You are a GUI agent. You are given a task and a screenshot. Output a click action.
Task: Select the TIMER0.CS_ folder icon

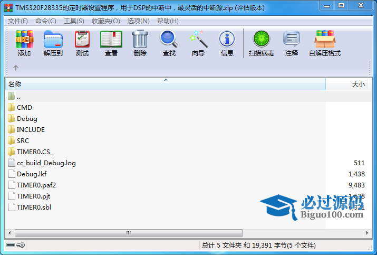click(11, 152)
